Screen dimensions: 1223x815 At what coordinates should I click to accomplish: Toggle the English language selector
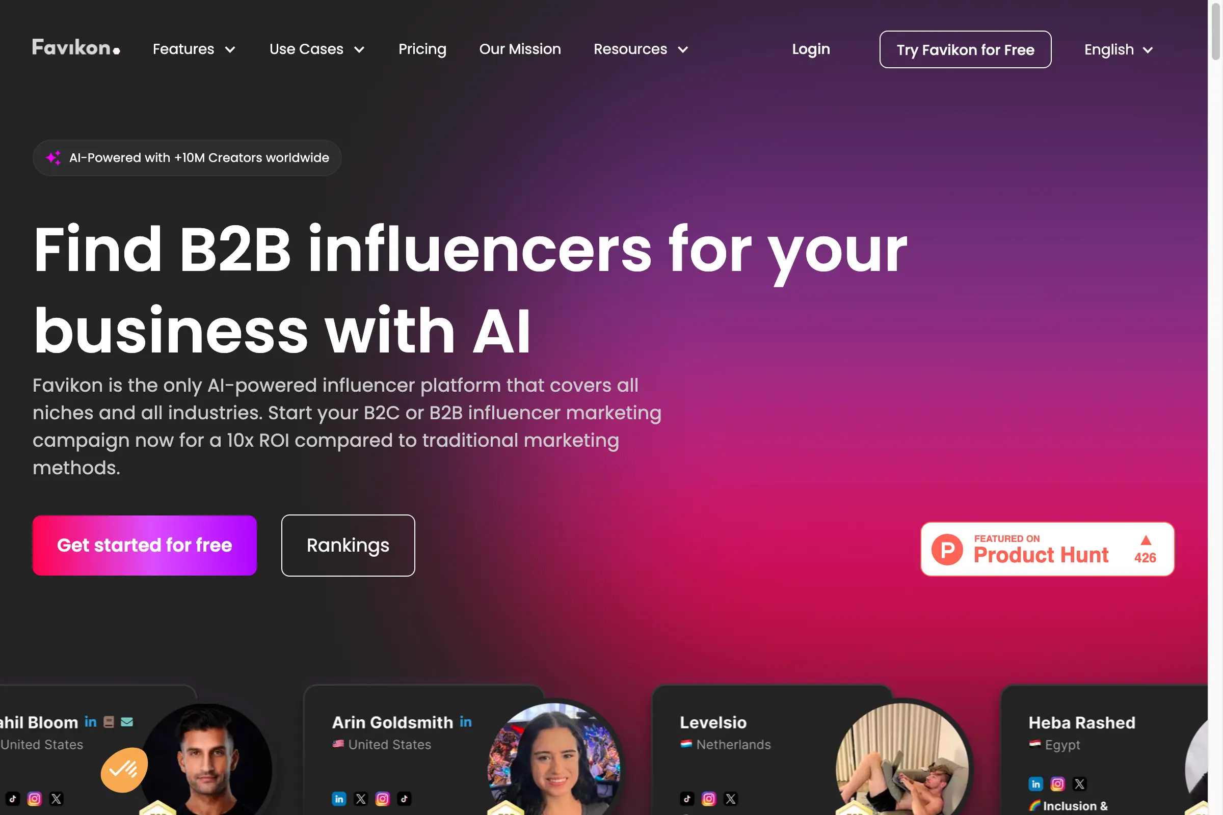(1118, 48)
